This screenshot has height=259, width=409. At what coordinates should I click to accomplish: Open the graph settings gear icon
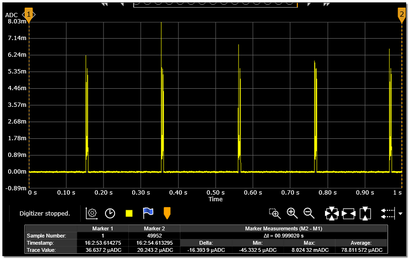click(92, 213)
